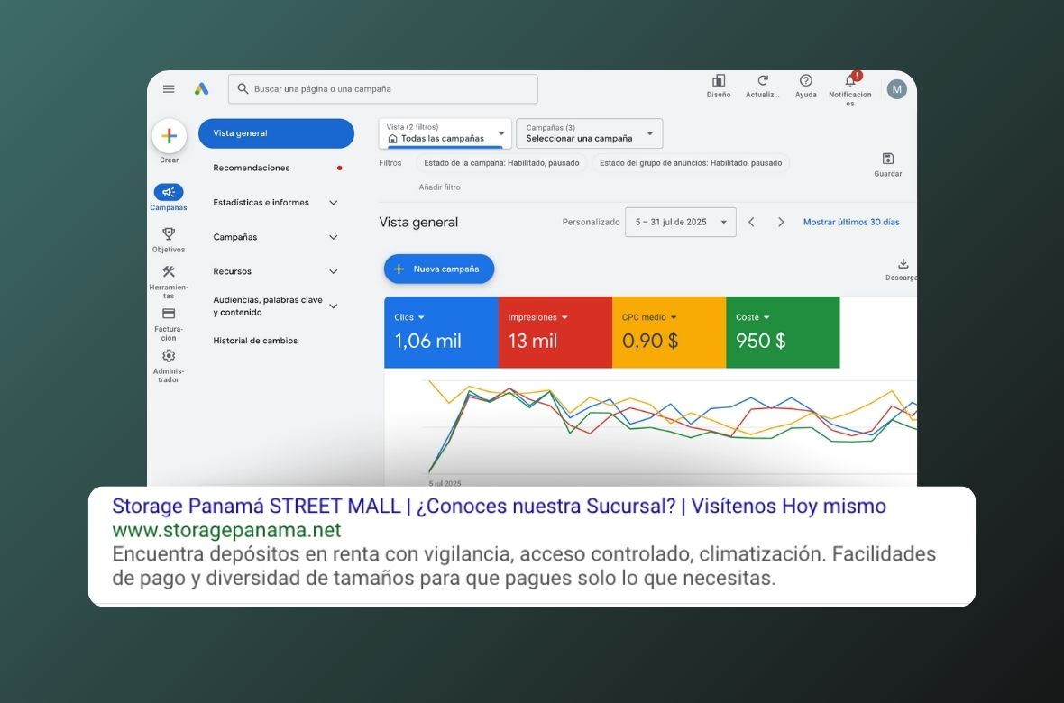
Task: Expand Estadísticas e informes section
Action: tap(333, 203)
